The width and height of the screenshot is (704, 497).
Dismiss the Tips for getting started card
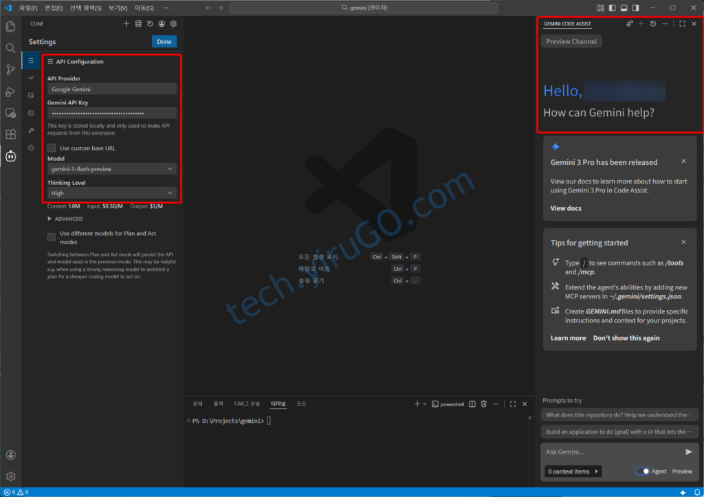pyautogui.click(x=683, y=242)
